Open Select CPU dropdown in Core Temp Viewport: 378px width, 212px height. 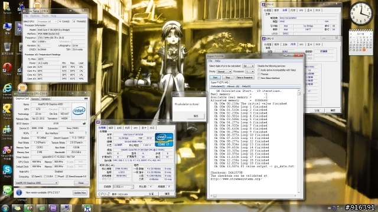click(47, 21)
